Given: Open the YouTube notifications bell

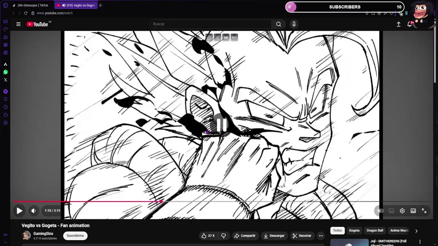Looking at the screenshot, I should [410, 24].
